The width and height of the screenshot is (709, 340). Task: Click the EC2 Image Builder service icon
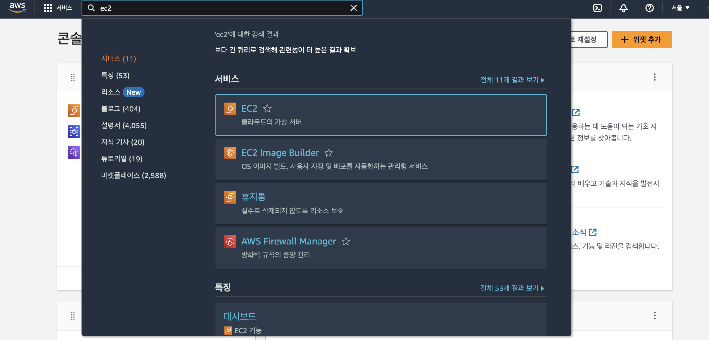pyautogui.click(x=230, y=153)
